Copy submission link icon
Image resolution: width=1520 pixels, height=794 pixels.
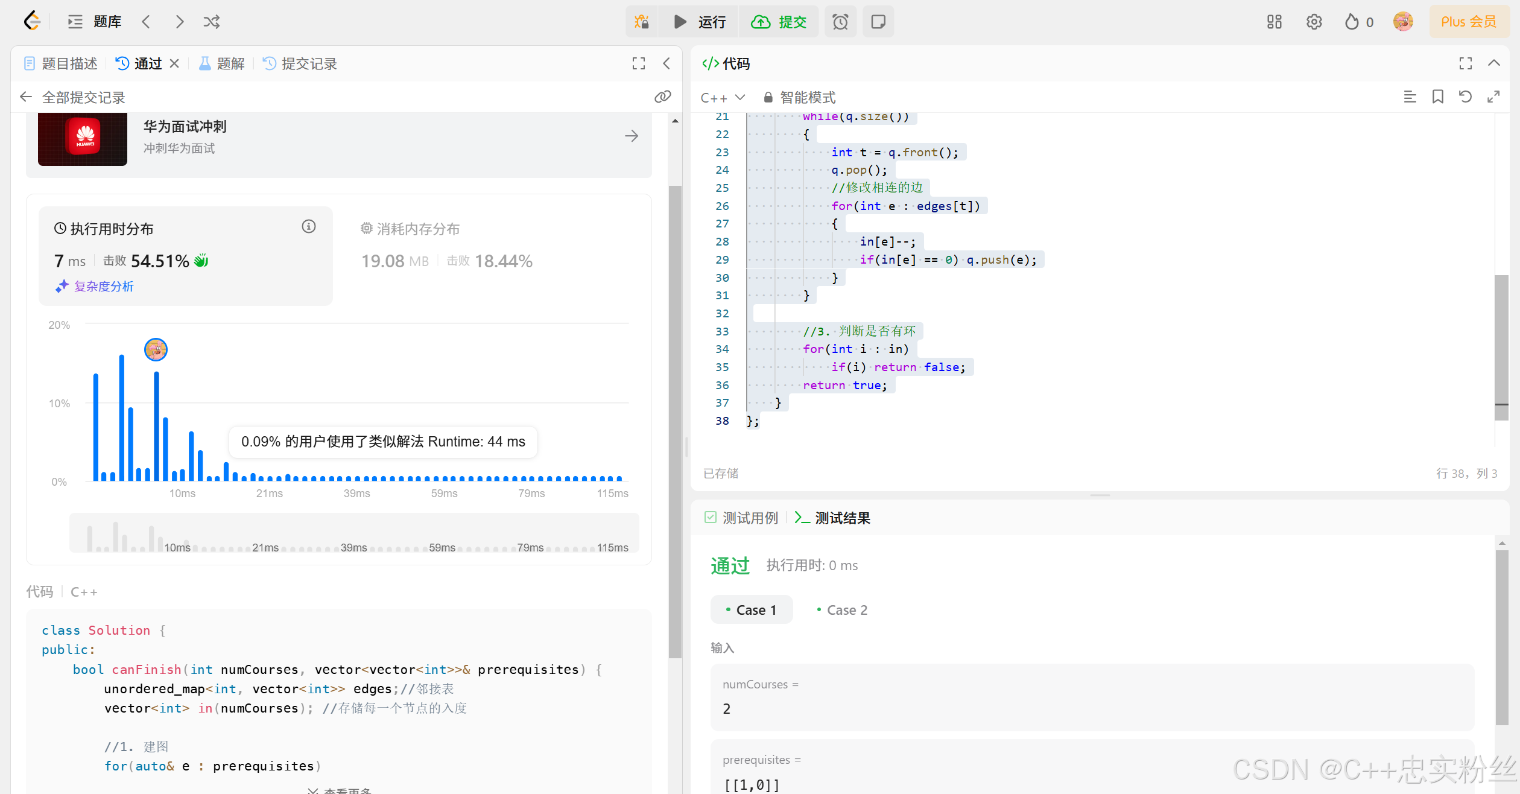tap(663, 97)
